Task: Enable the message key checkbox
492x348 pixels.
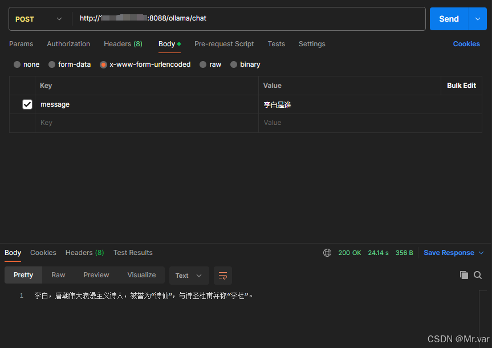Action: (x=27, y=104)
